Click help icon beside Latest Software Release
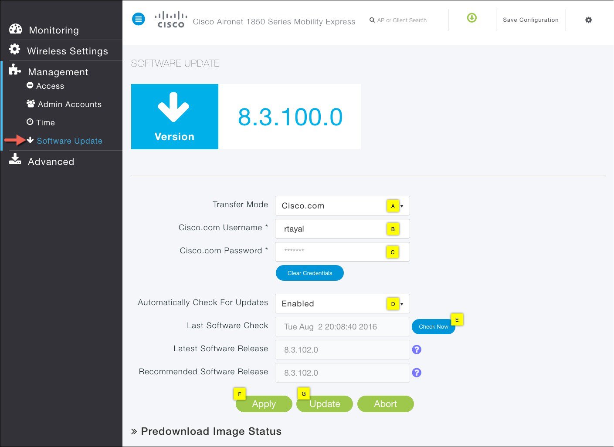 417,350
